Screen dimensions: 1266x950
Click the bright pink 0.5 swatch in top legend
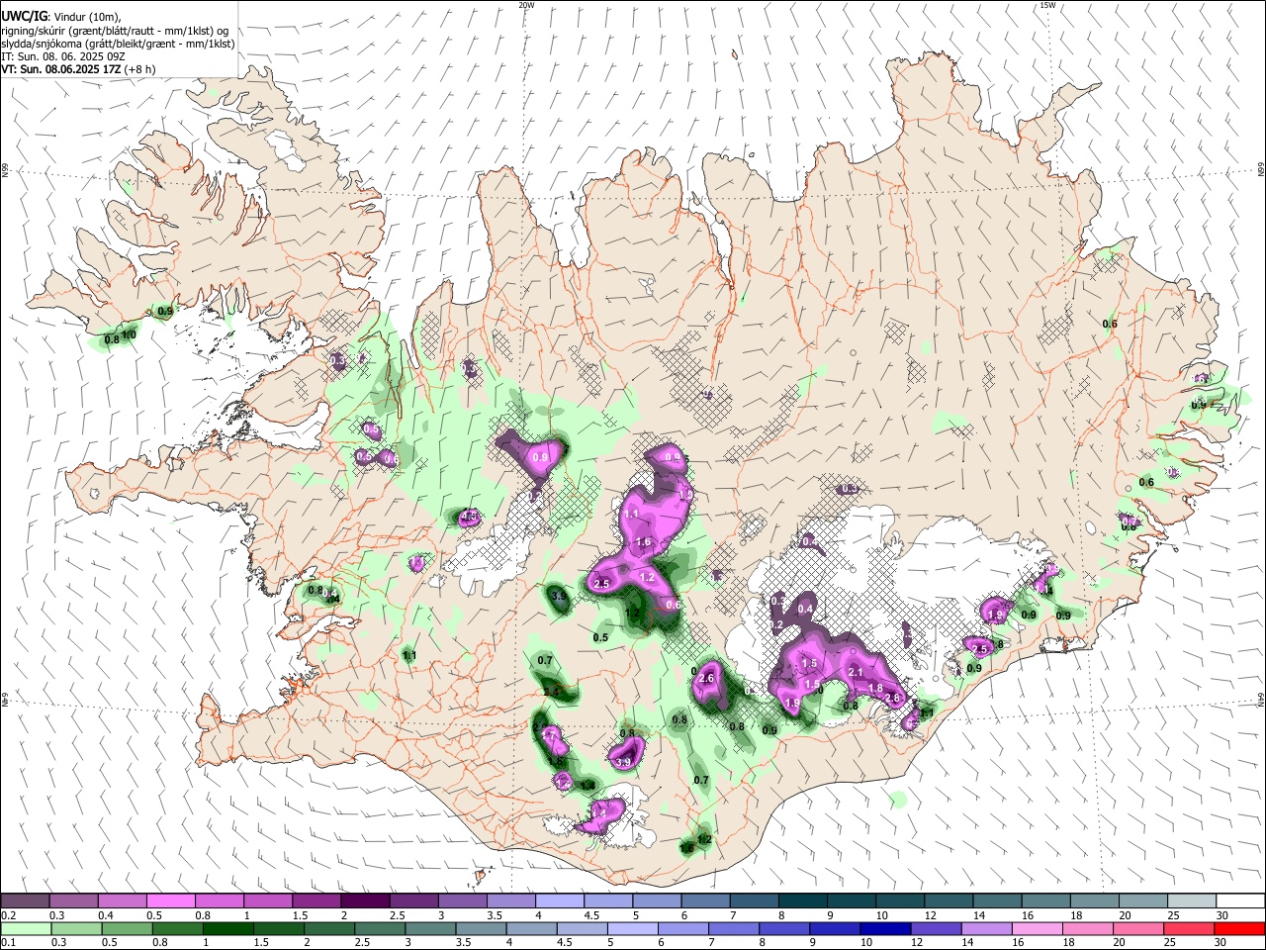170,902
